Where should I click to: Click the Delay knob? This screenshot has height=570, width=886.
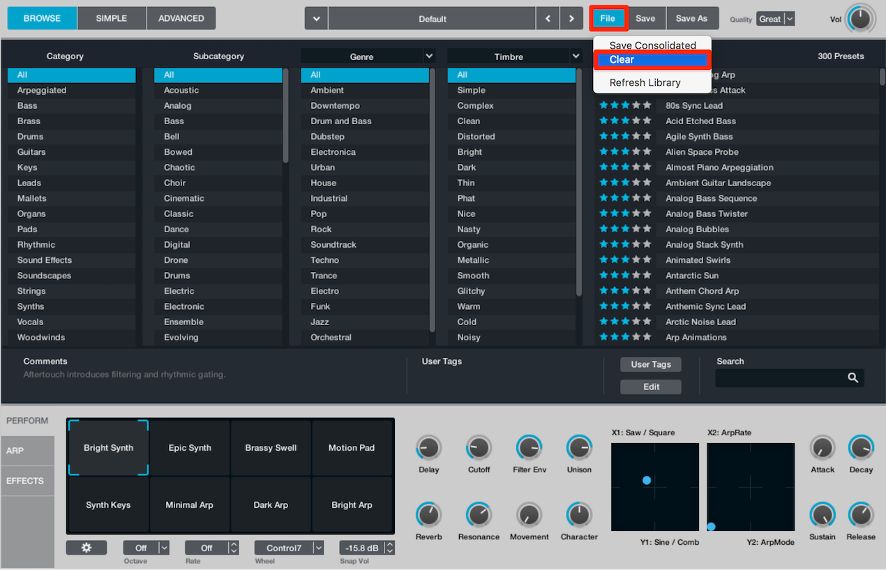coord(428,448)
